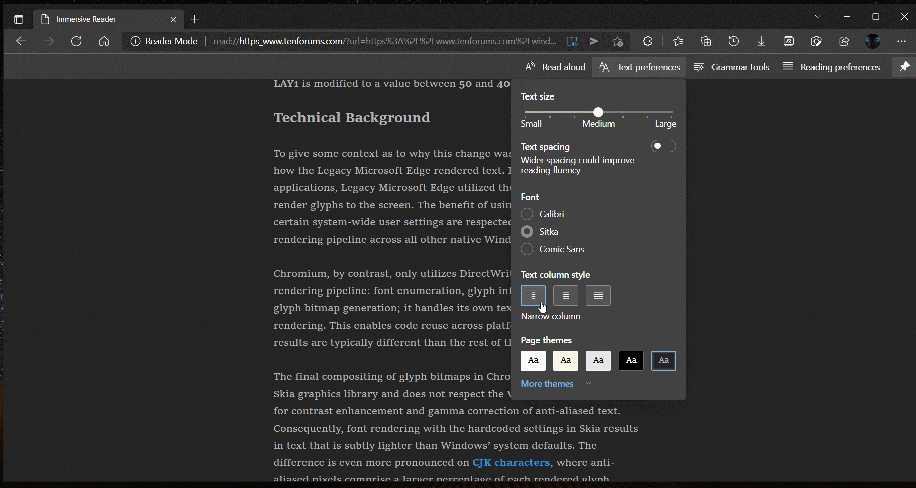
Task: Add this page to favorites star
Action: point(618,41)
